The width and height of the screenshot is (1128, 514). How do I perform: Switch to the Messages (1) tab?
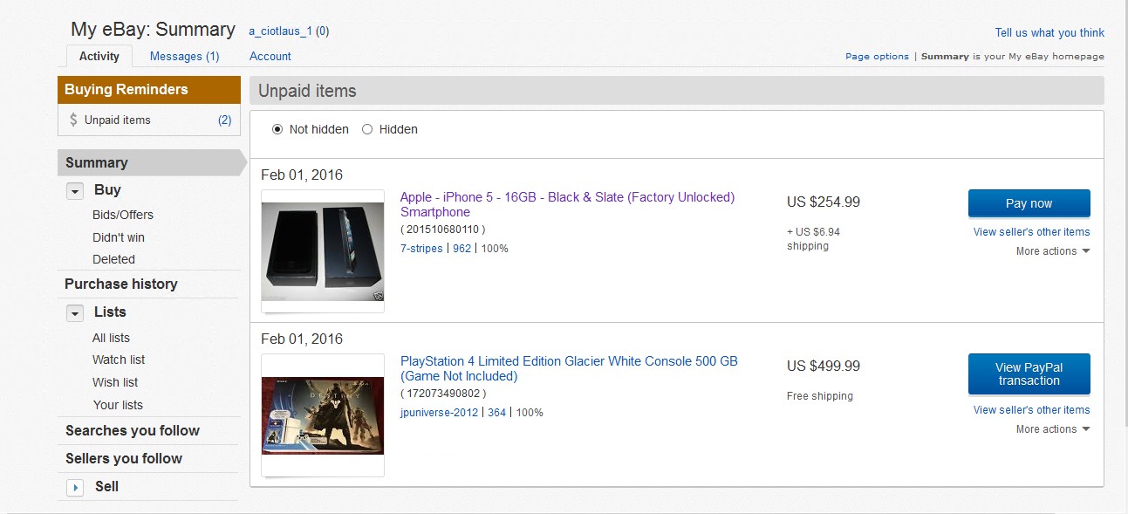click(x=184, y=56)
